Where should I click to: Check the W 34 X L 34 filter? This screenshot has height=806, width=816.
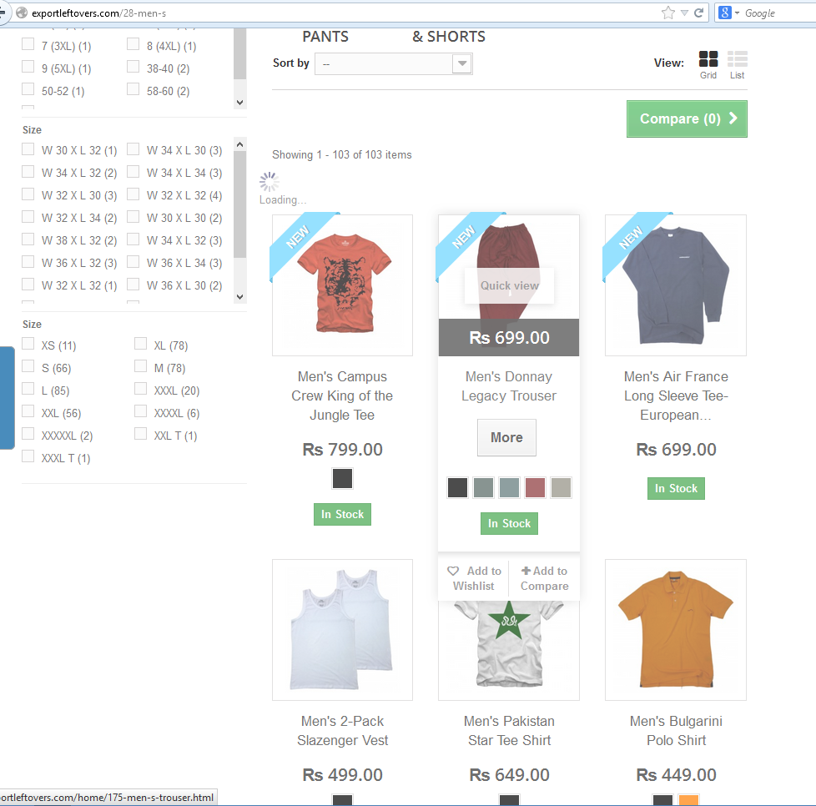point(133,172)
